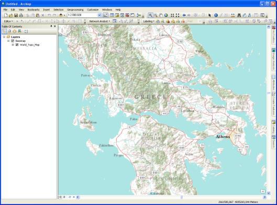Open the Catalog window from toolbar
The image size is (277, 205).
coord(117,15)
